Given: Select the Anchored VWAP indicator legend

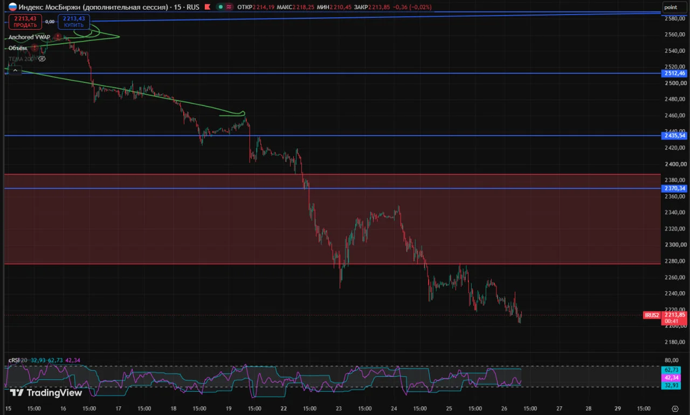Looking at the screenshot, I should [x=29, y=37].
